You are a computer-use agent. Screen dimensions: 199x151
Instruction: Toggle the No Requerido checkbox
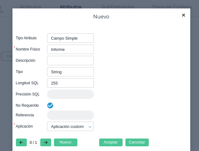click(50, 105)
